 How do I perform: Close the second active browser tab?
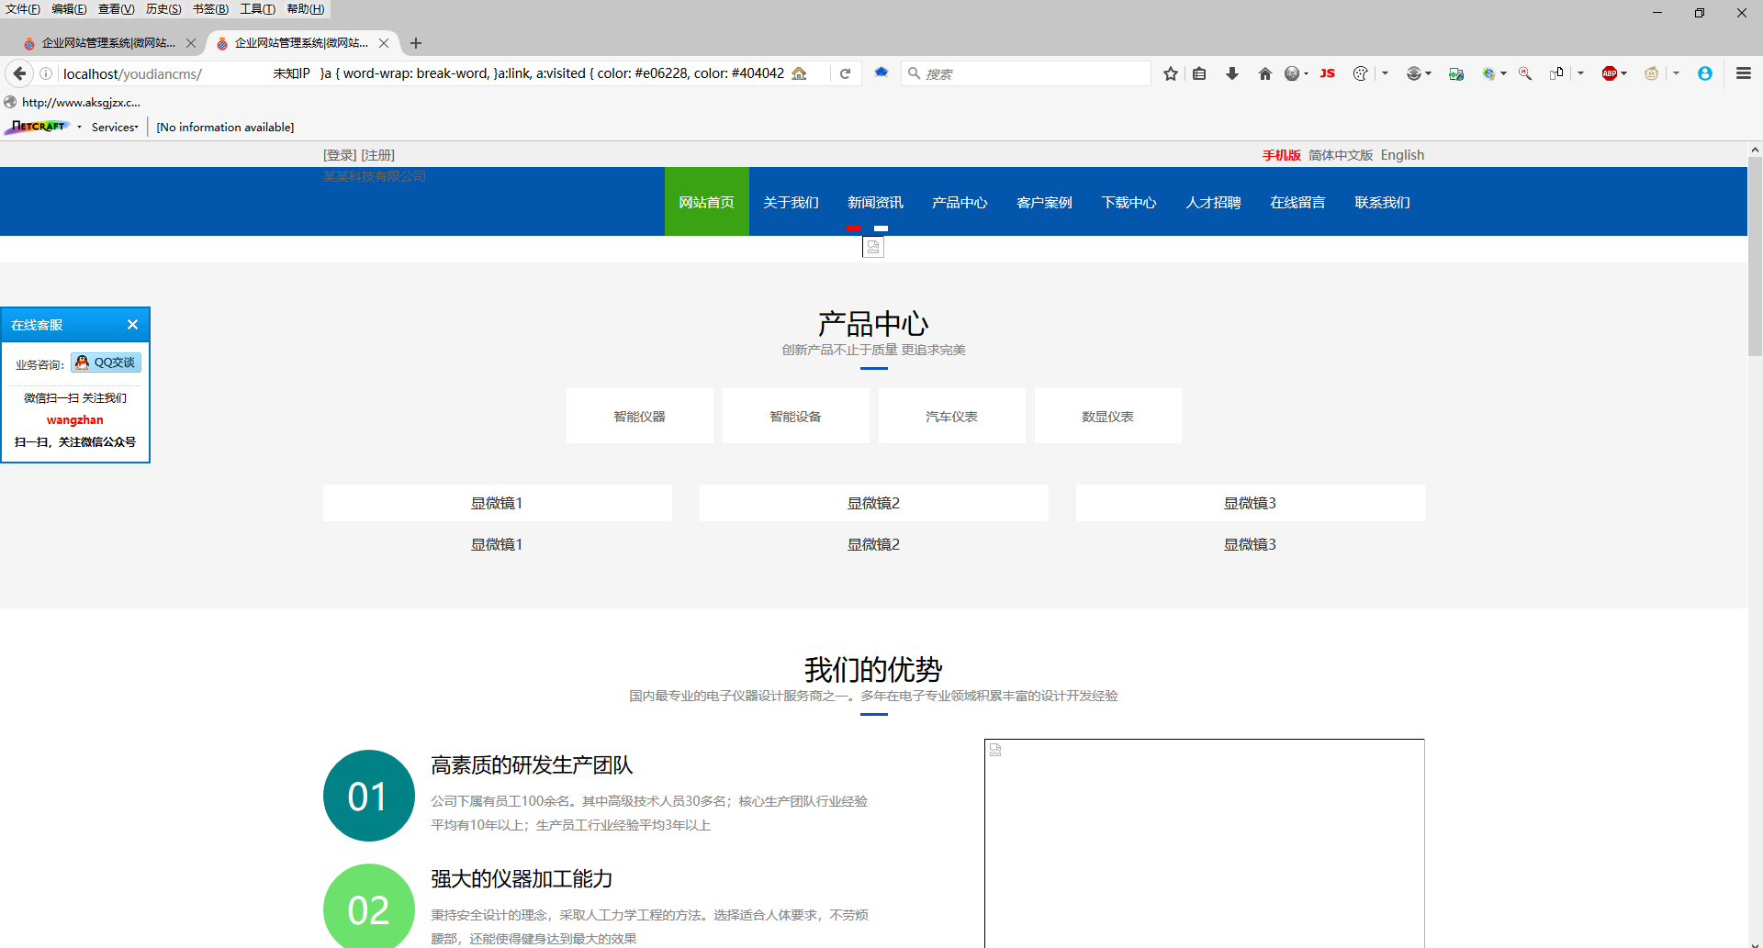[384, 43]
